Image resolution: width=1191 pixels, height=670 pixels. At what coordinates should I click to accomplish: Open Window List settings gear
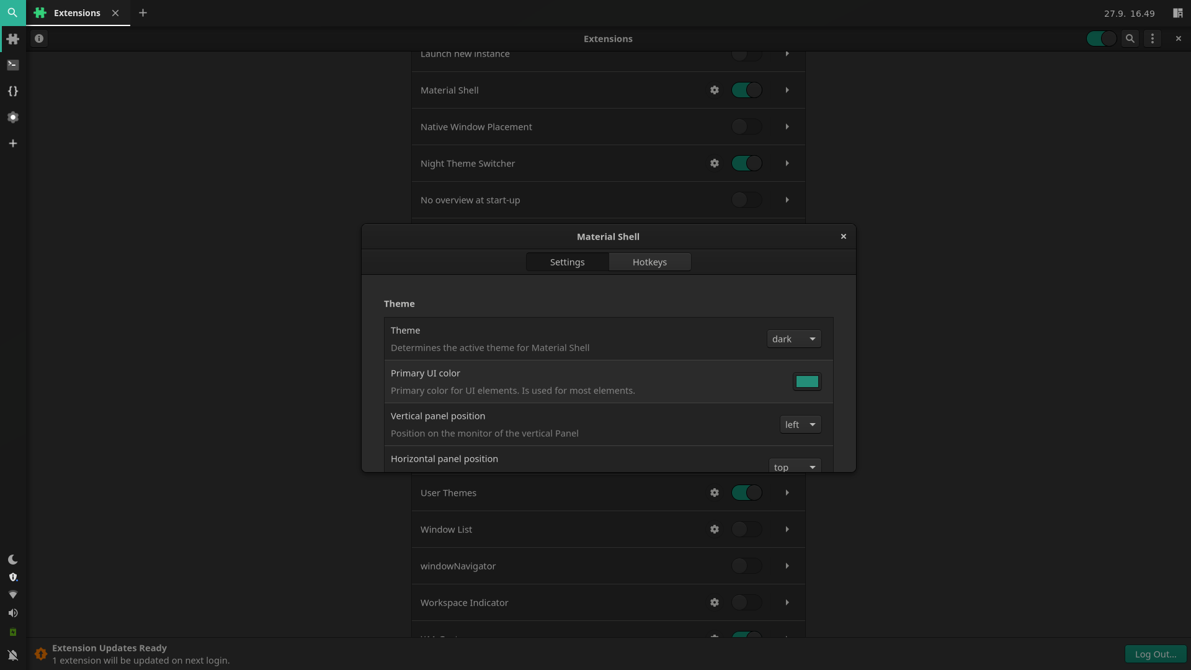(x=715, y=529)
